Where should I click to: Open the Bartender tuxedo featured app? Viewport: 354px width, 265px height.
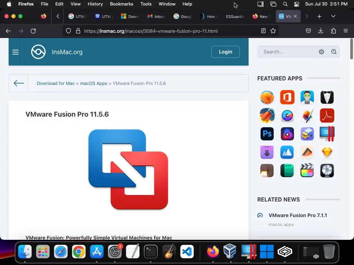(327, 97)
